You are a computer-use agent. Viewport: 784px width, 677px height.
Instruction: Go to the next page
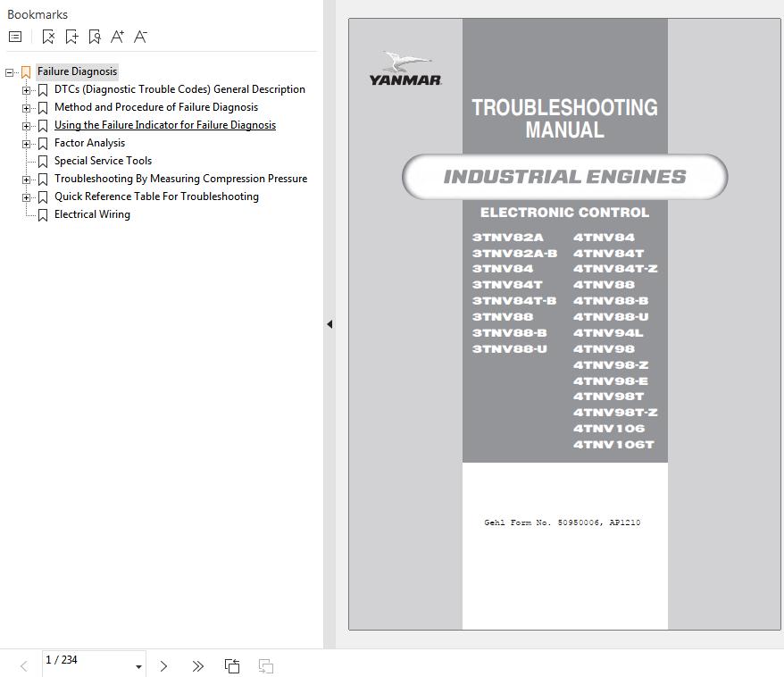[163, 666]
